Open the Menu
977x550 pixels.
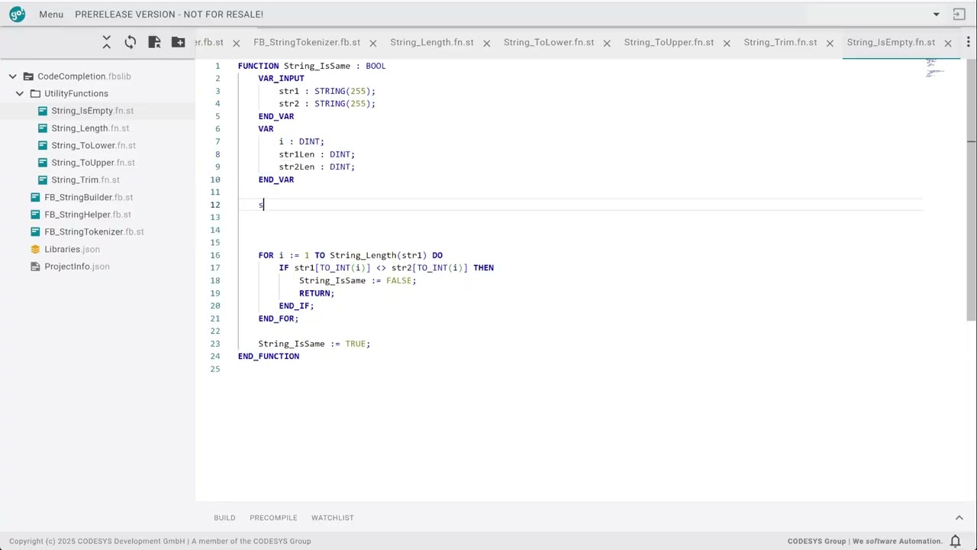[x=51, y=14]
